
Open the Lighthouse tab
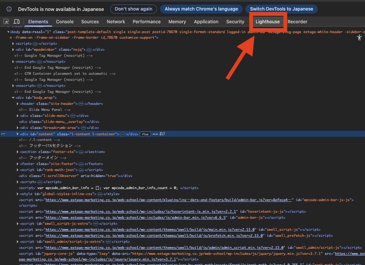coord(268,22)
